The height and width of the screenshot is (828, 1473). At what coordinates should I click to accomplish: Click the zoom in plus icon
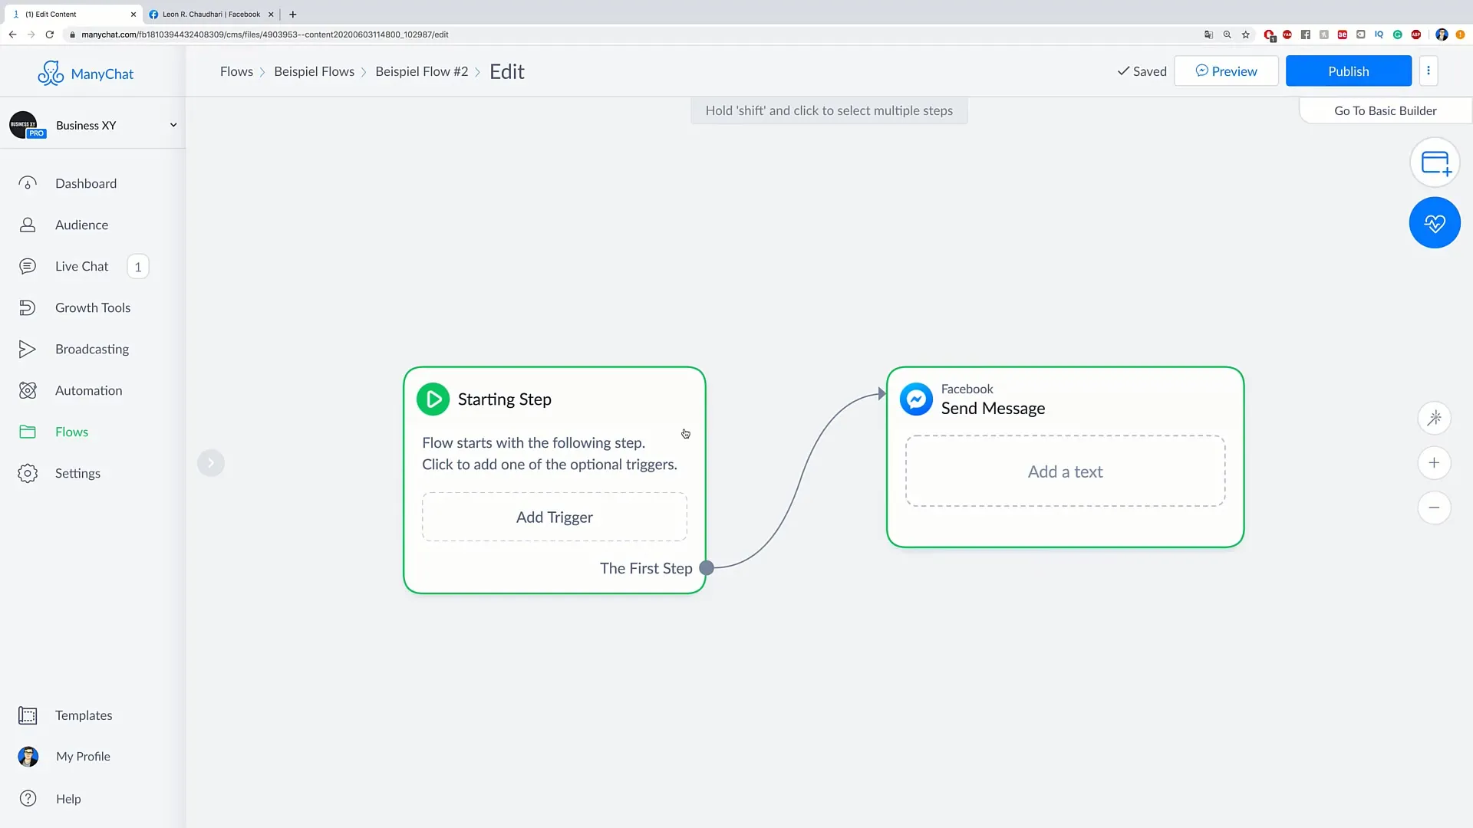[1435, 463]
